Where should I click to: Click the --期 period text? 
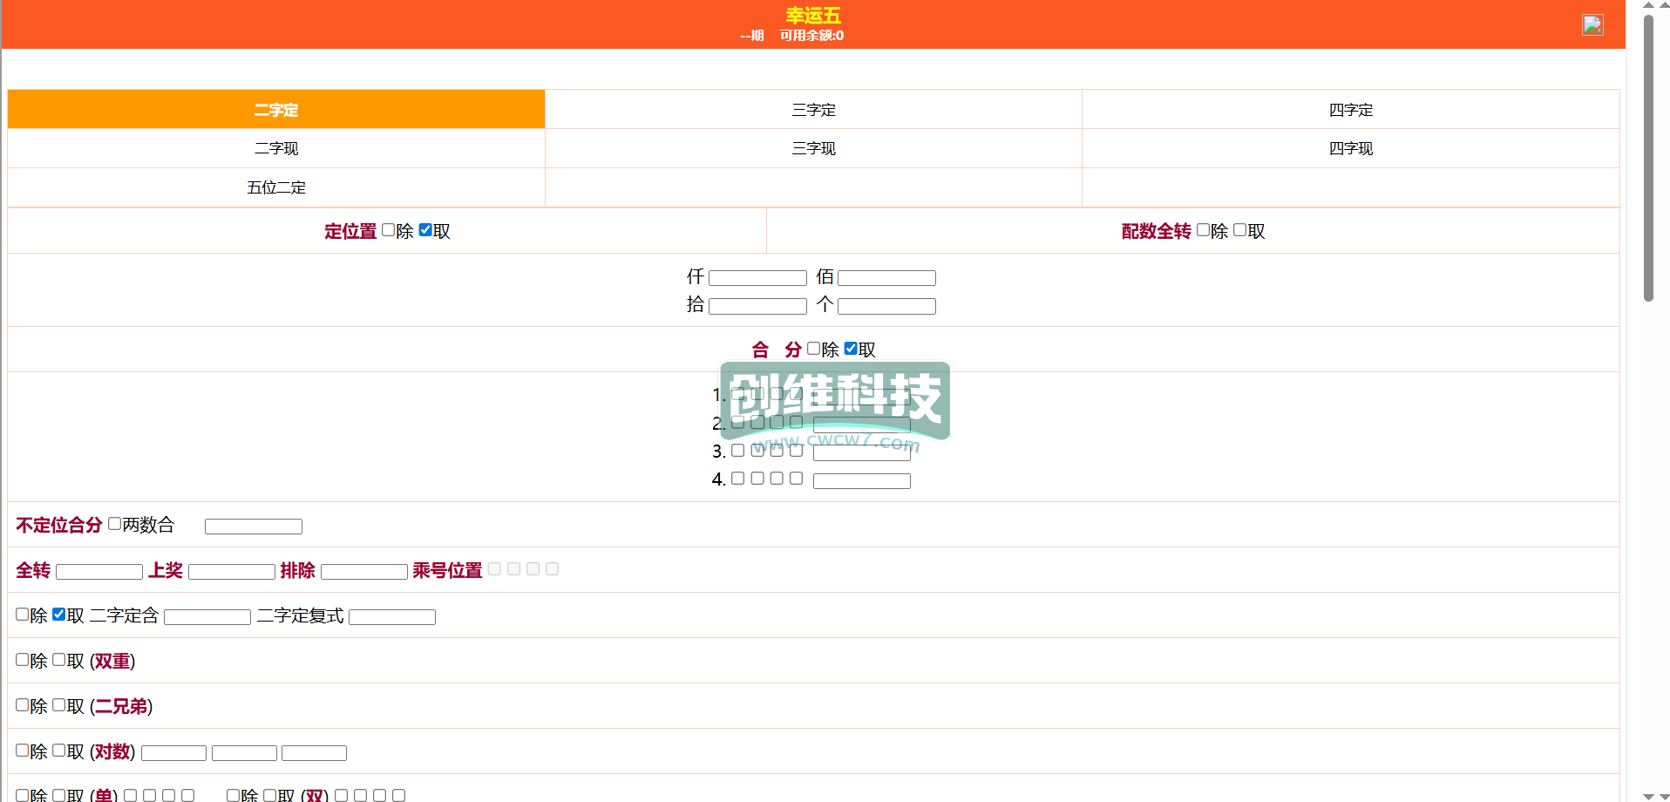point(751,36)
